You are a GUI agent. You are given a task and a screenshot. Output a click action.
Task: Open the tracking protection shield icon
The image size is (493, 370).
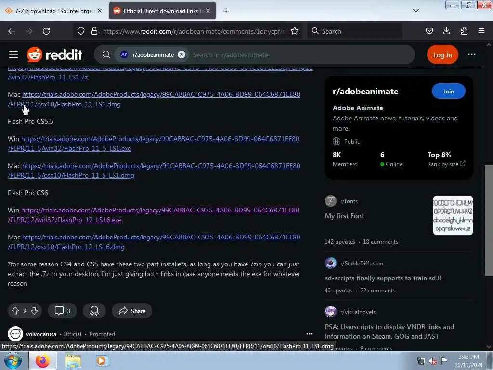click(81, 31)
